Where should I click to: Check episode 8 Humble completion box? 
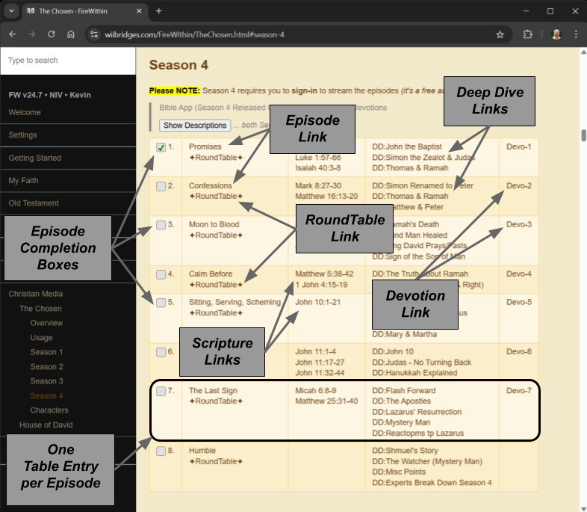point(161,451)
